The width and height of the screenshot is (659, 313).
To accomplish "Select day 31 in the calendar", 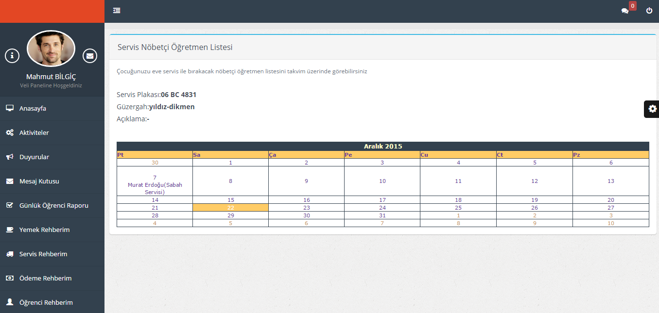I will click(x=382, y=215).
